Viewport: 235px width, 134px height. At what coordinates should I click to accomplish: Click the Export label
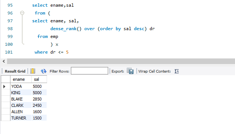(118, 71)
